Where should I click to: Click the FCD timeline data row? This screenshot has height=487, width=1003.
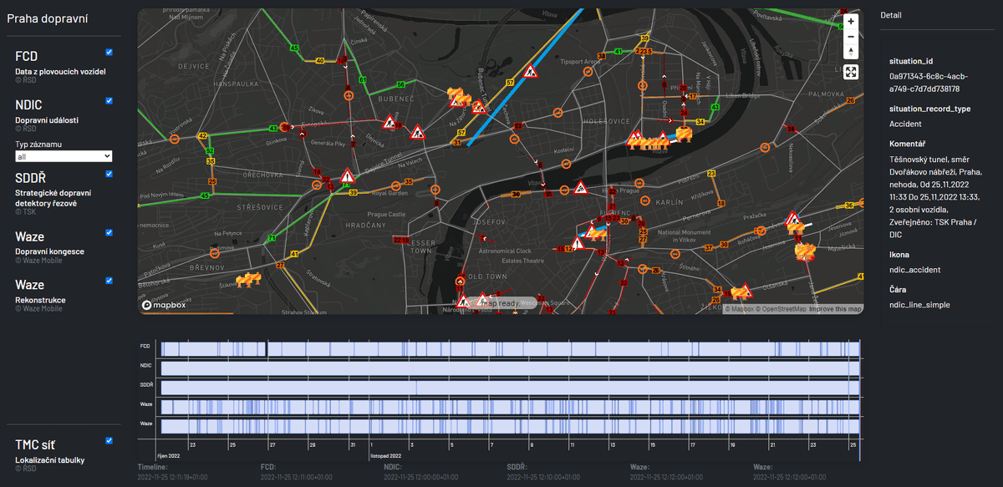tap(510, 348)
